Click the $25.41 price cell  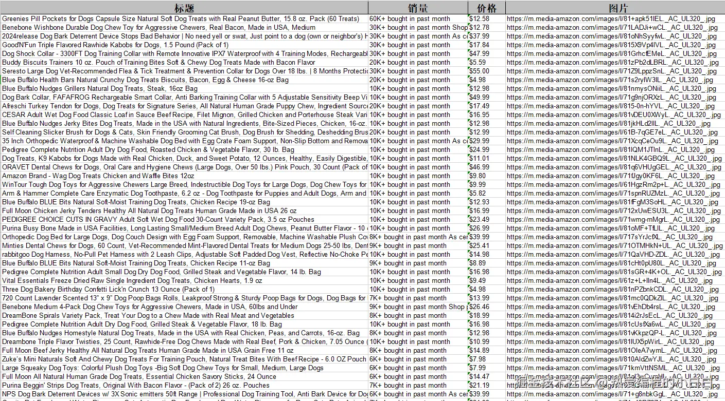click(487, 246)
